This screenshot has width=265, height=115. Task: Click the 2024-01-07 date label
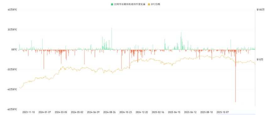click(x=45, y=112)
